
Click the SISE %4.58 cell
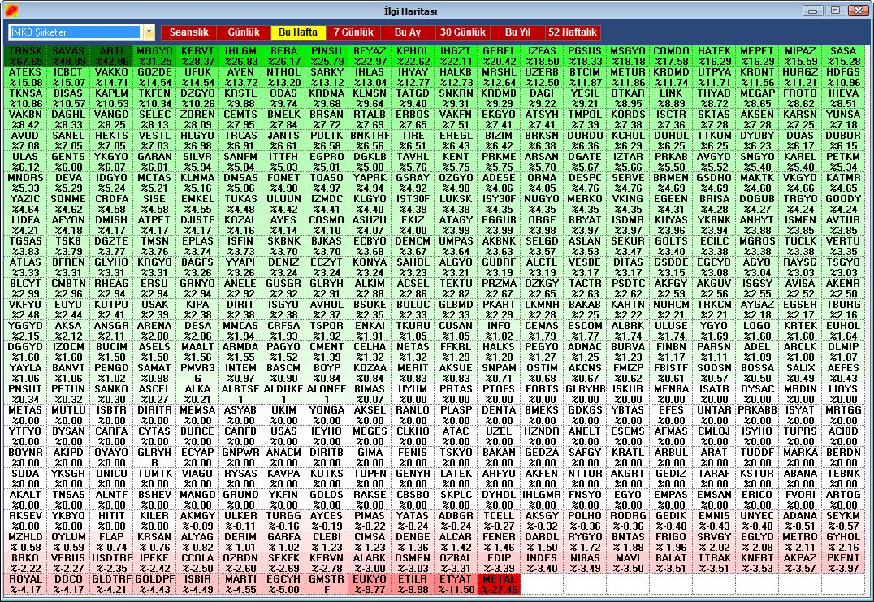154,204
